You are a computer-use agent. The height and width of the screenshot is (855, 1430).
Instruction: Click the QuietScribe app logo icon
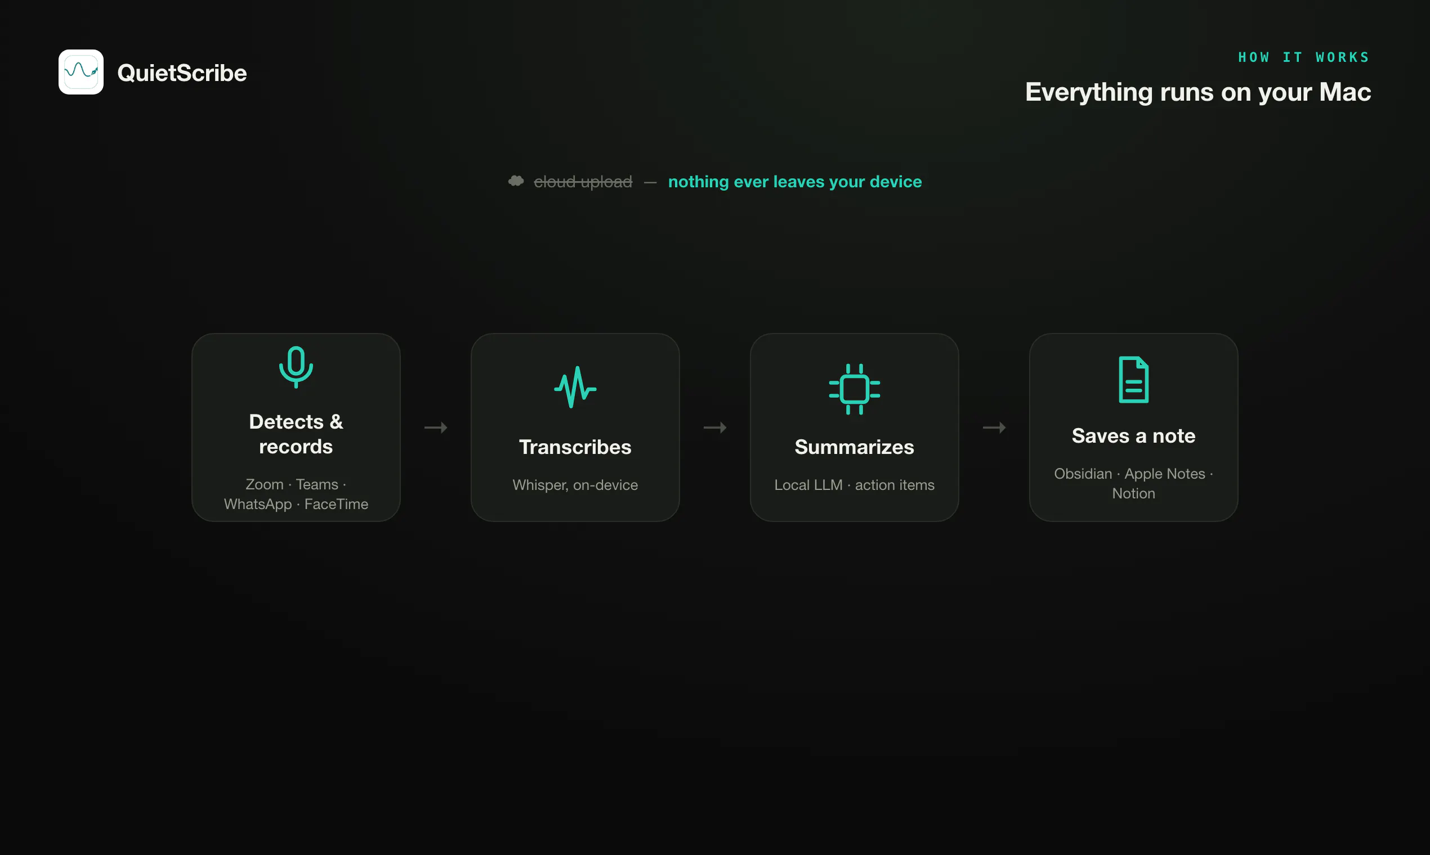pos(81,72)
